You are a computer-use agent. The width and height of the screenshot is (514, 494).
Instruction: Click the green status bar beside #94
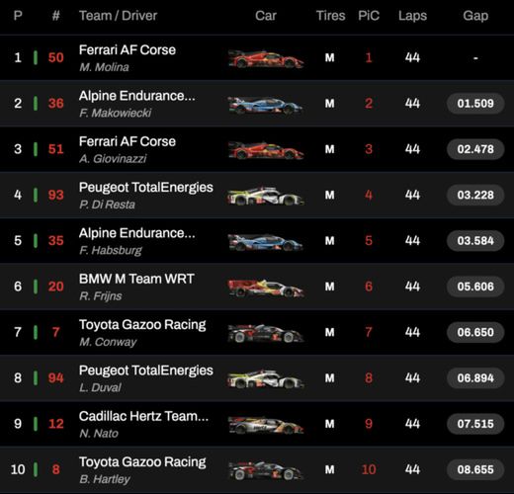36,378
